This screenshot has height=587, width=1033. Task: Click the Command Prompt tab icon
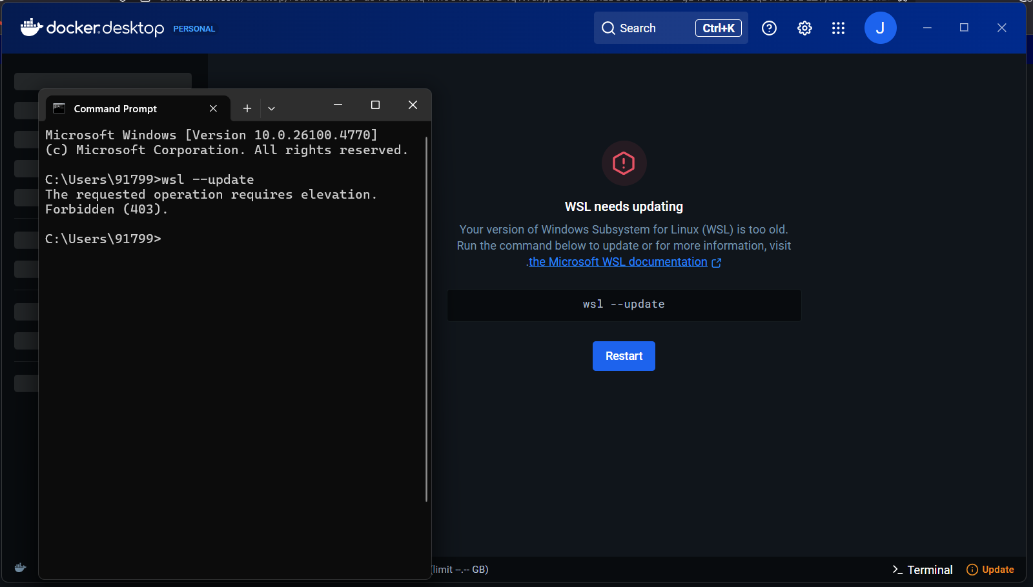tap(59, 108)
